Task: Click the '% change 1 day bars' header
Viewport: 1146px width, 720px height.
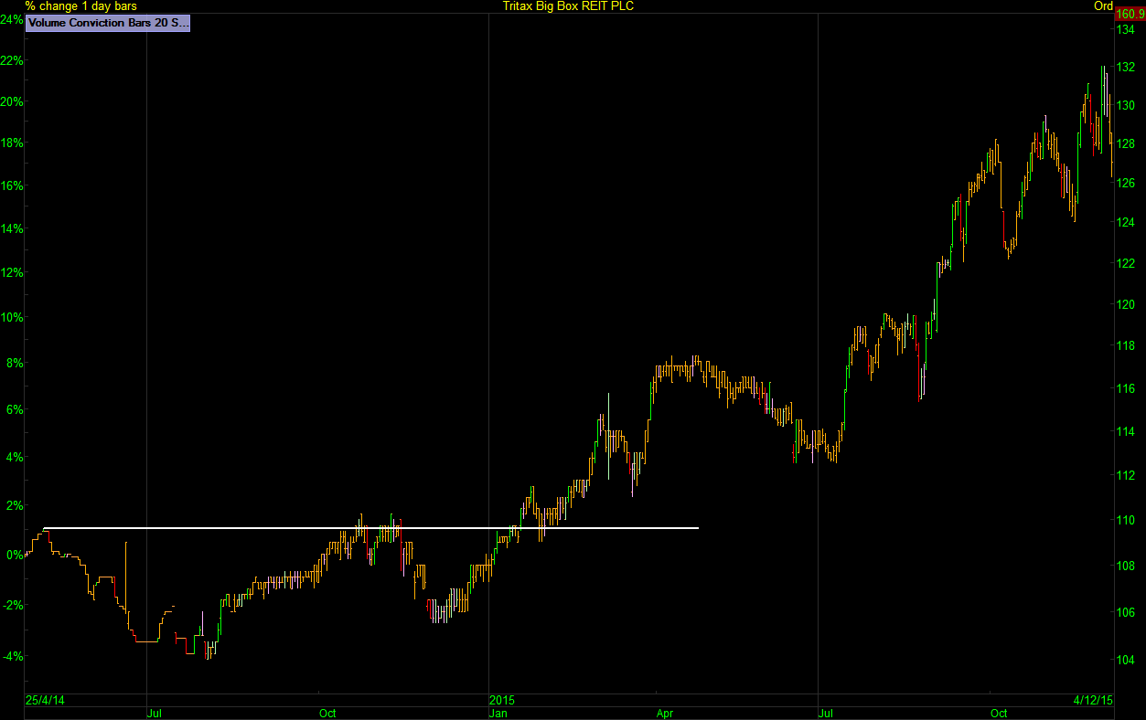Action: [81, 6]
